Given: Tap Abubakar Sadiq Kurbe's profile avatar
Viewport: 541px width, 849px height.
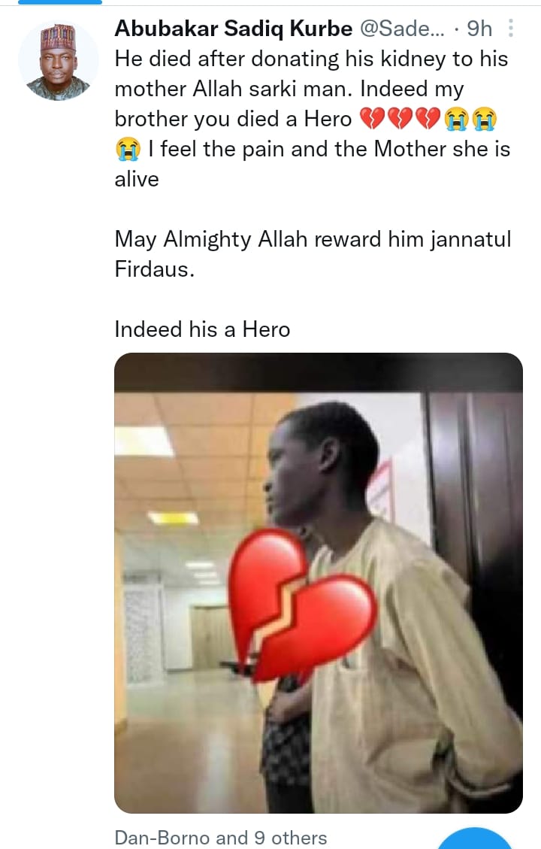Looking at the screenshot, I should 58,61.
